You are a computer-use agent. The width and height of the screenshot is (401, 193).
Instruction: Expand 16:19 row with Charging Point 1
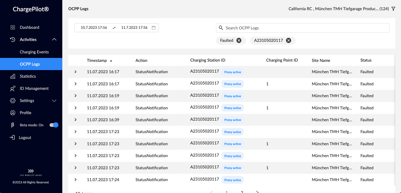76,108
